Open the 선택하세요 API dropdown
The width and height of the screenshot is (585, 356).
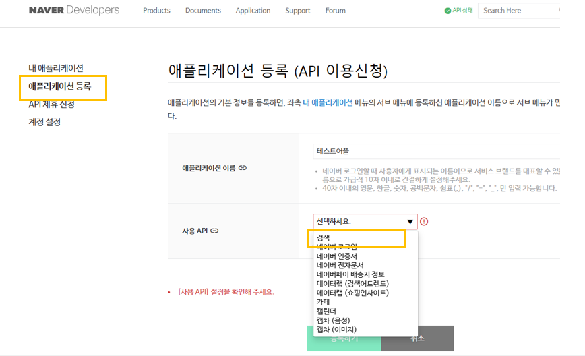[365, 221]
